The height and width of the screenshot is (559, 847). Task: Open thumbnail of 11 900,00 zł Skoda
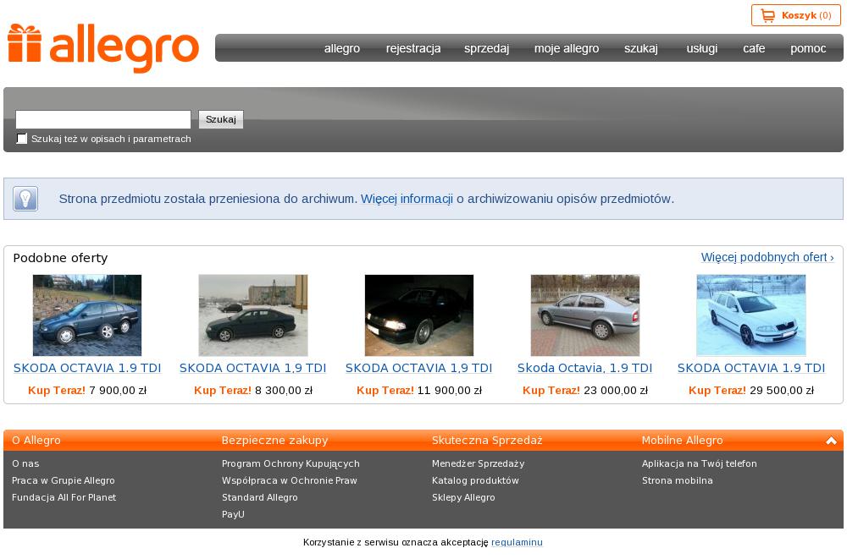(419, 315)
